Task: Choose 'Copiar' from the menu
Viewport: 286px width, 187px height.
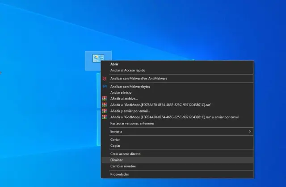Action: tap(115, 145)
